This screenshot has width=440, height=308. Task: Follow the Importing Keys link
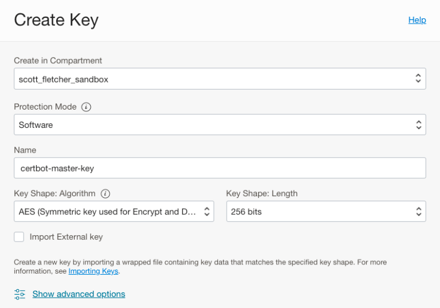94,271
